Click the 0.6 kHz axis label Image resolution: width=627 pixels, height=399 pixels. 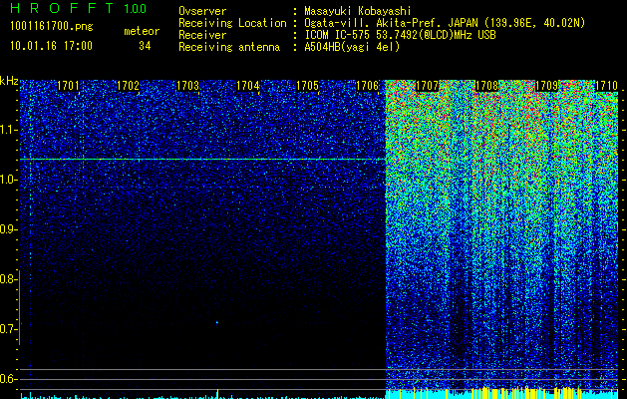click(x=7, y=379)
